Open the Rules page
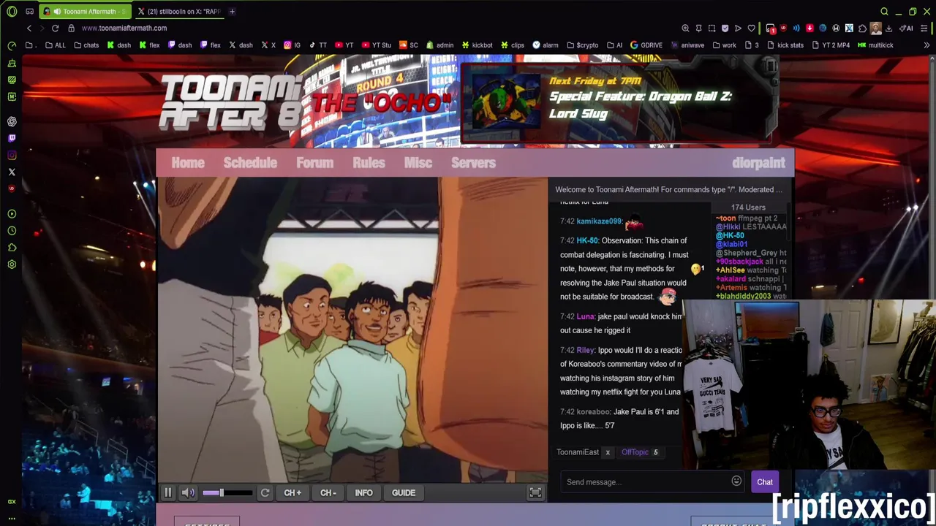 click(x=369, y=163)
